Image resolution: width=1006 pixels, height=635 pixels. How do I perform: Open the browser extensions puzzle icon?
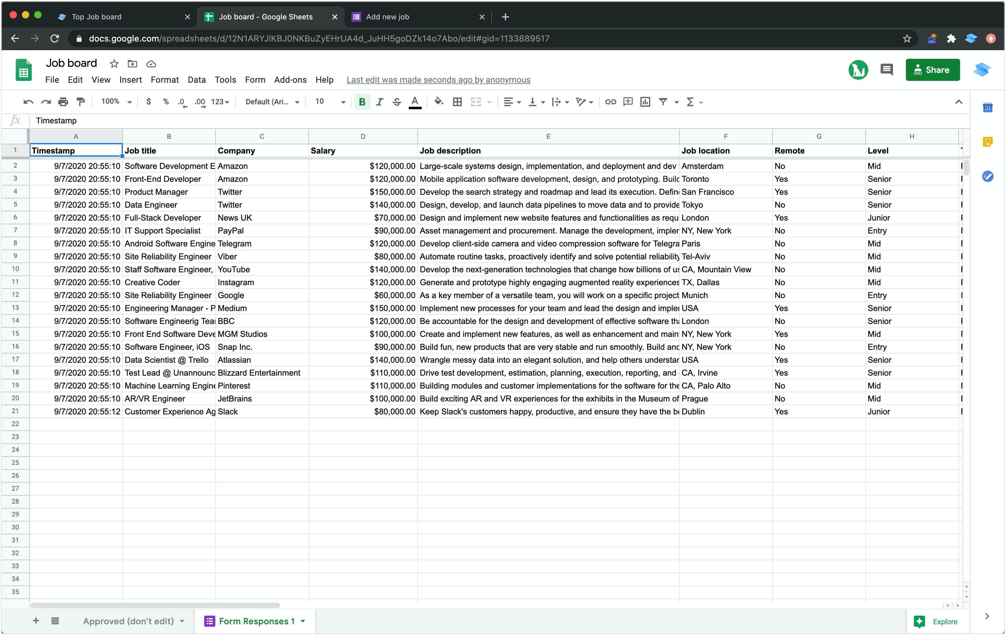click(x=951, y=38)
